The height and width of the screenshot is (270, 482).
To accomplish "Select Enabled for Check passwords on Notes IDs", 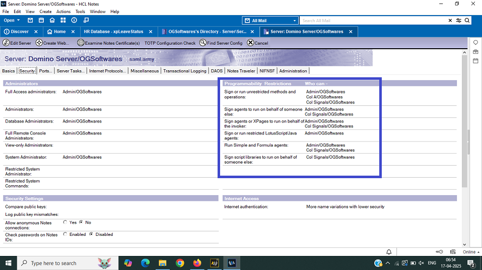I will (x=65, y=234).
